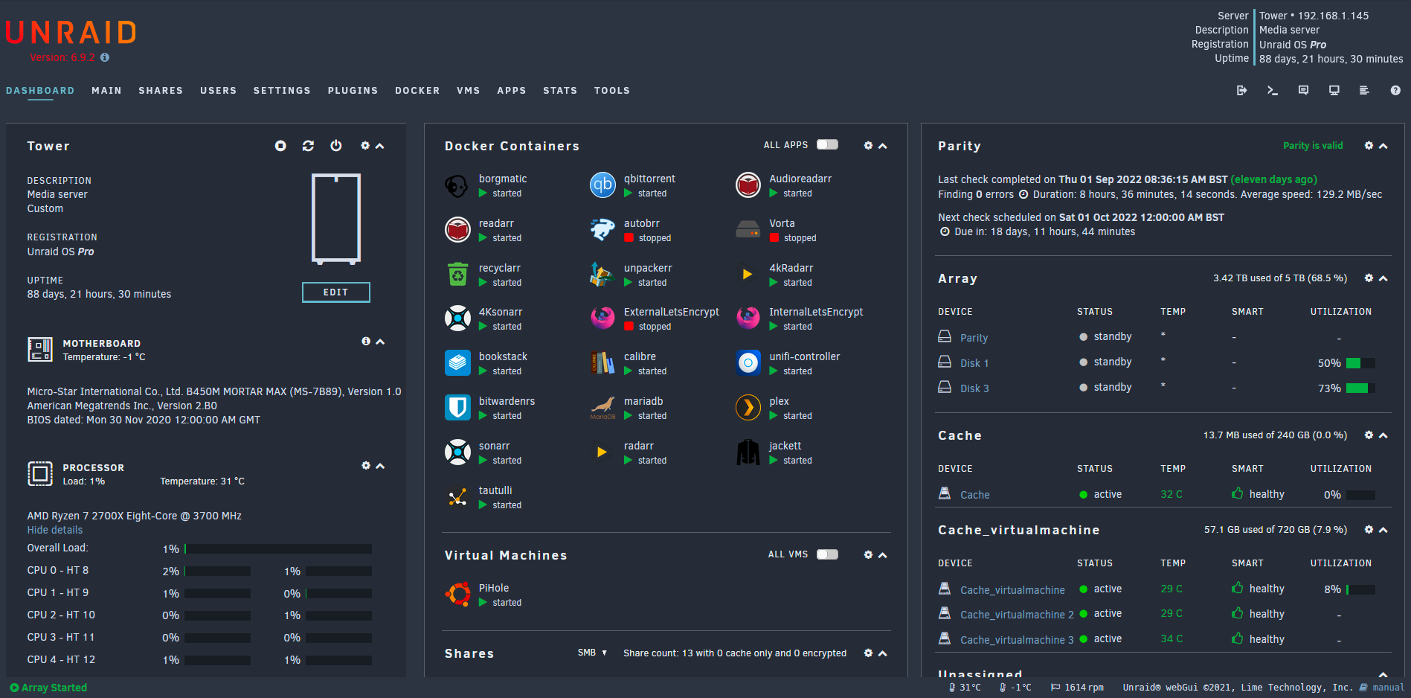Open the help question mark icon

pos(1395,90)
